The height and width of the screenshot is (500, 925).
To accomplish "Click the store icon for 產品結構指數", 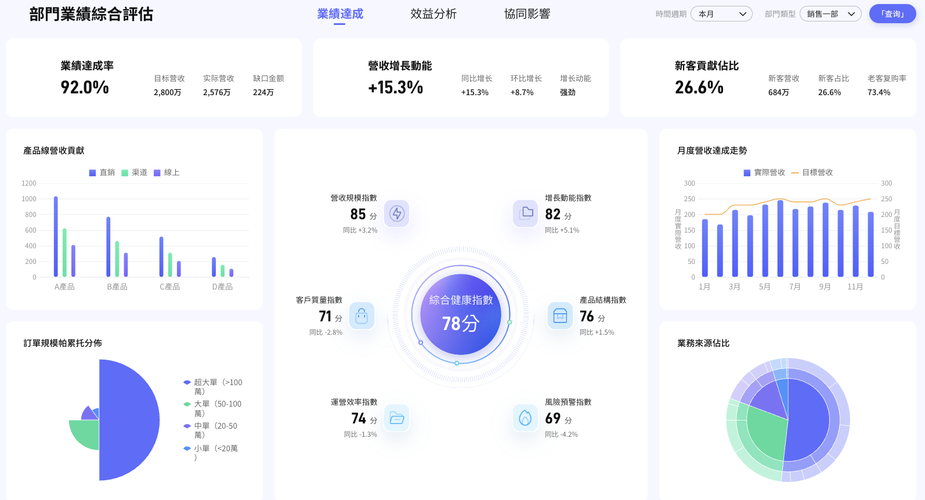I will click(560, 316).
